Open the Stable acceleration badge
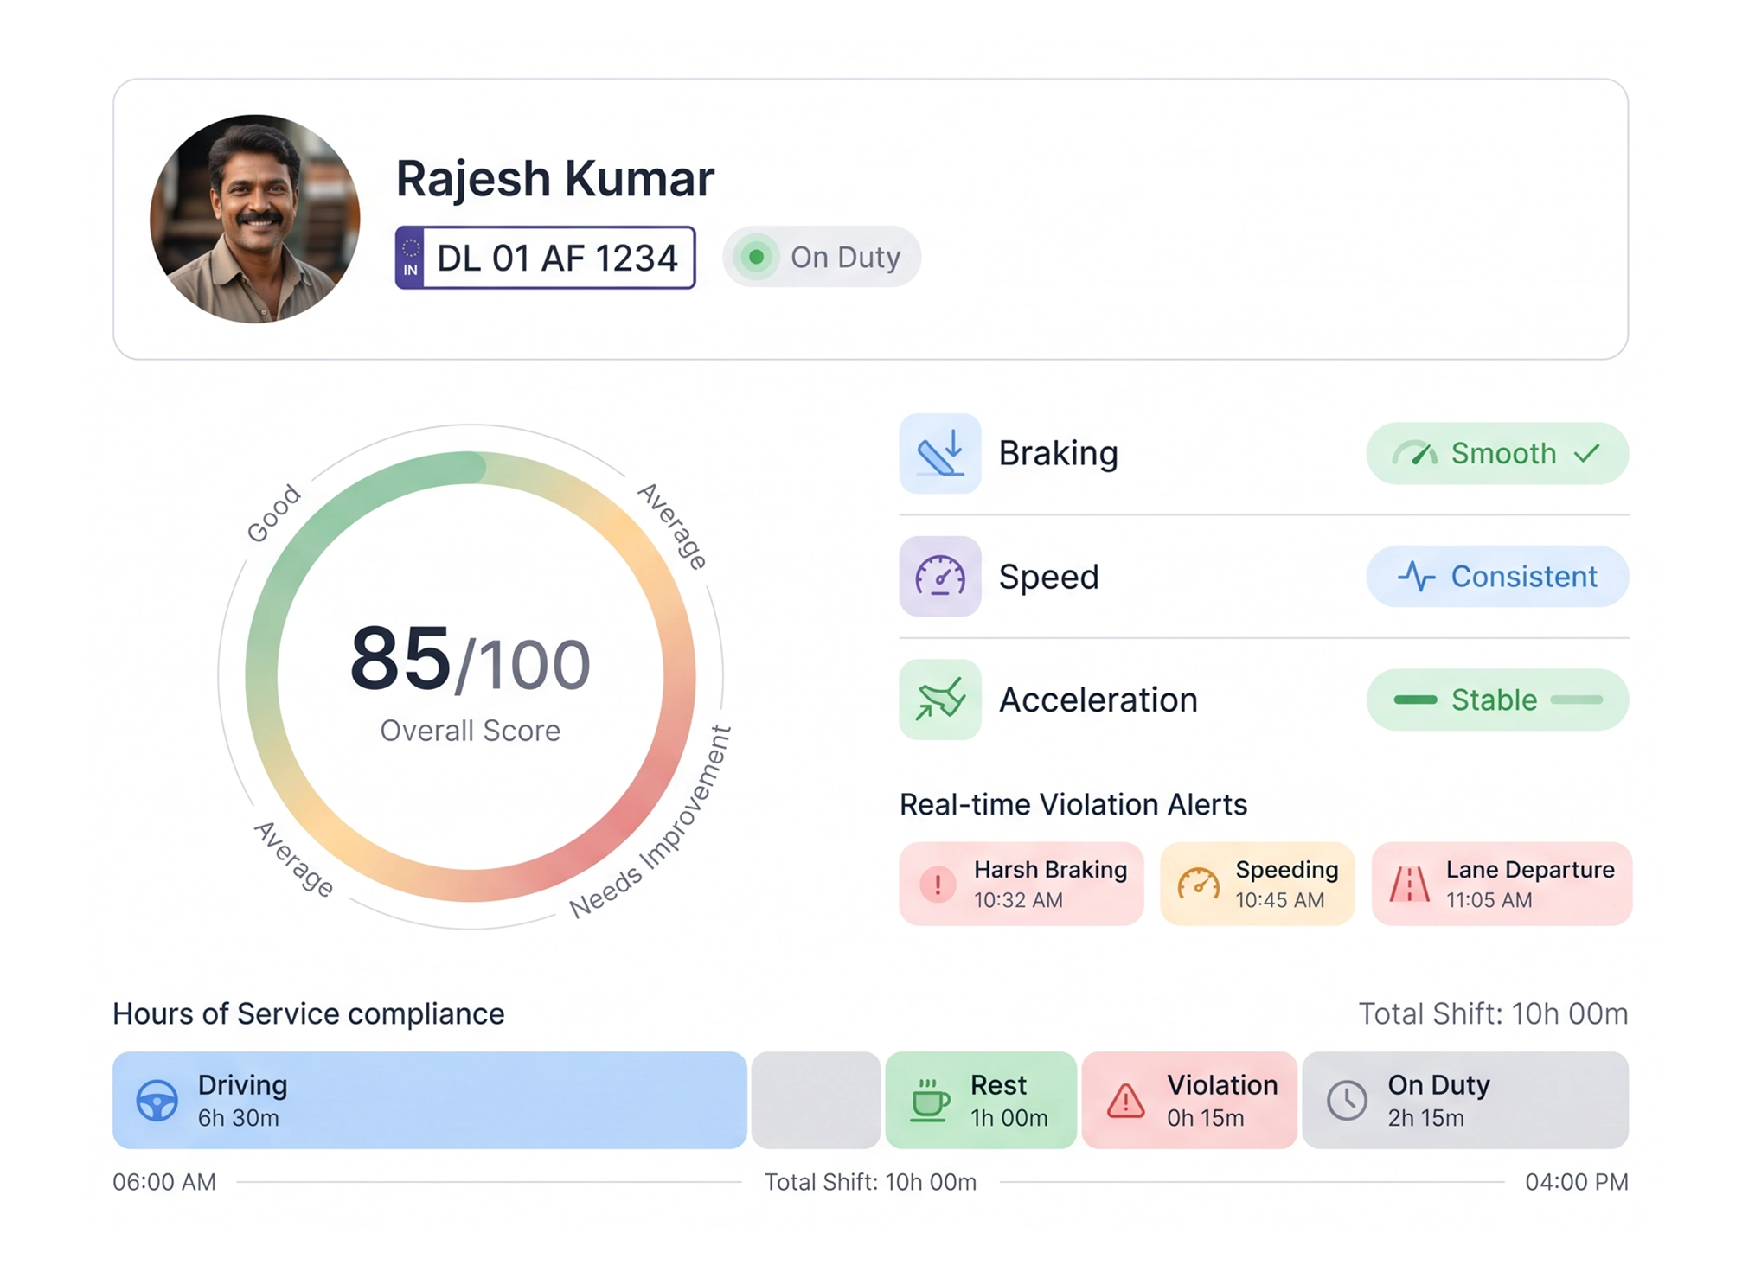The image size is (1742, 1265). 1497,700
